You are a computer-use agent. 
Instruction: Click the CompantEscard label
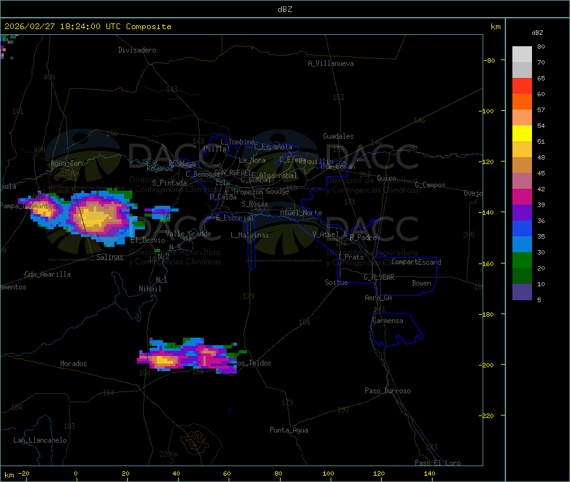click(416, 262)
